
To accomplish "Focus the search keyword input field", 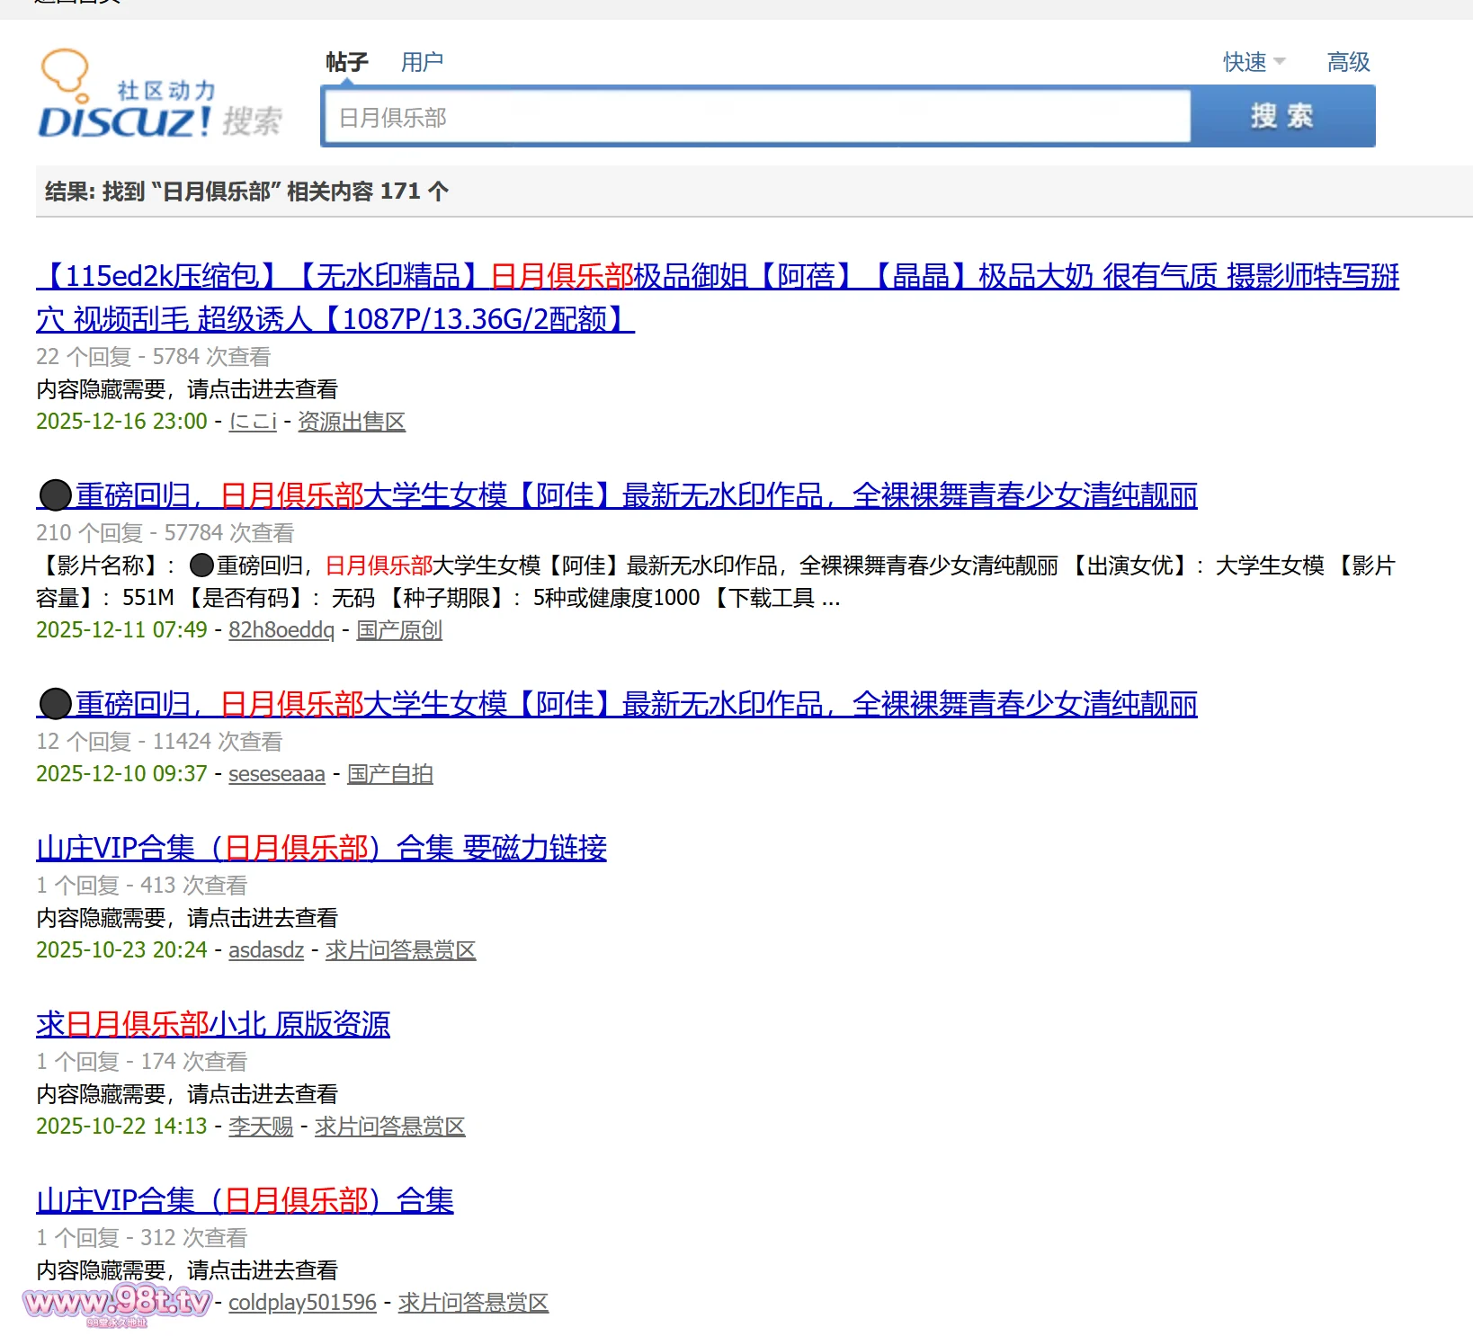I will 756,117.
